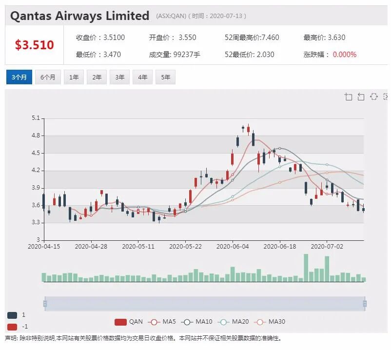Image resolution: width=391 pixels, height=350 pixels.
Task: Click the 声明 disclaimer text at bottom
Action: click(144, 338)
